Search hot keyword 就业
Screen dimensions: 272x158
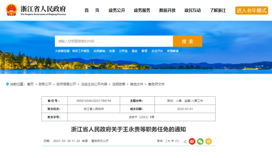point(134,51)
